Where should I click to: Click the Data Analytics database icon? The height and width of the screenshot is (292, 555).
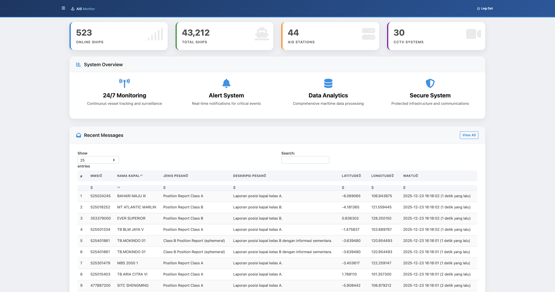(328, 83)
